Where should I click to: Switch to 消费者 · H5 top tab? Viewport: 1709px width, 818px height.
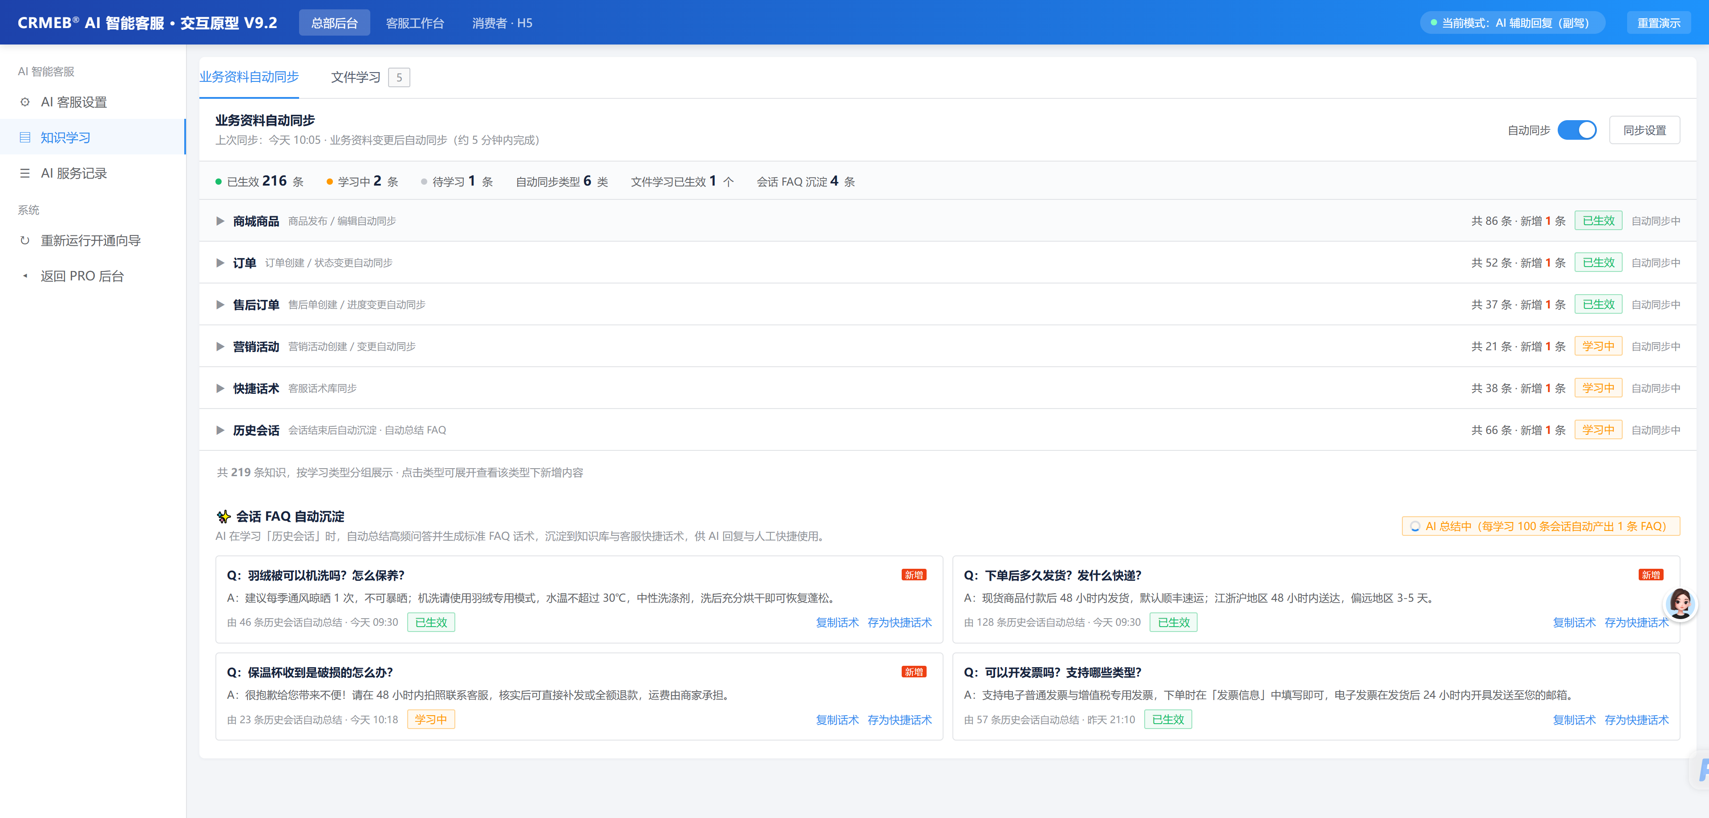click(502, 23)
